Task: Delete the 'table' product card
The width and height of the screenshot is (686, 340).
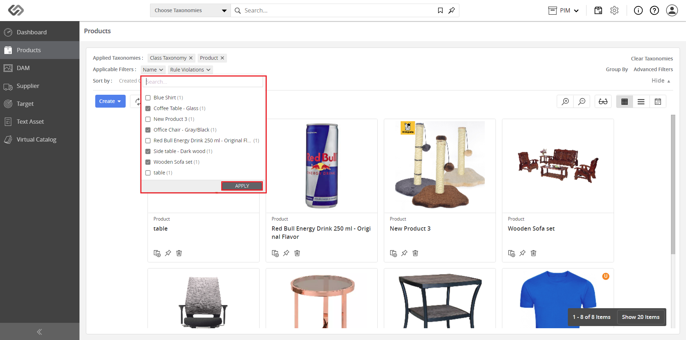Action: [x=179, y=253]
